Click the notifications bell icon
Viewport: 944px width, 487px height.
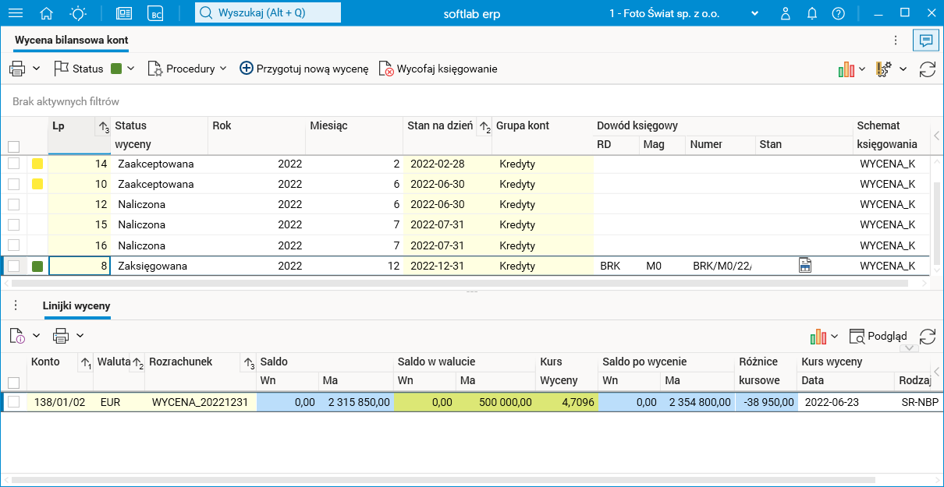pos(812,13)
